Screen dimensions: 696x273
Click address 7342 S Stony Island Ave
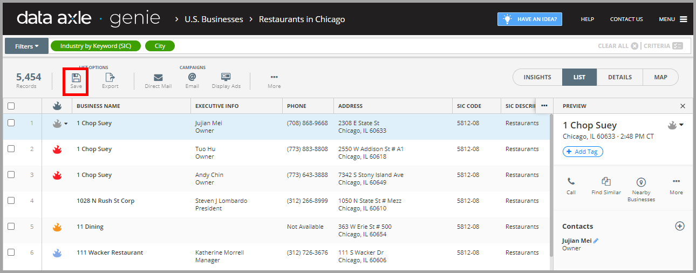(x=371, y=175)
